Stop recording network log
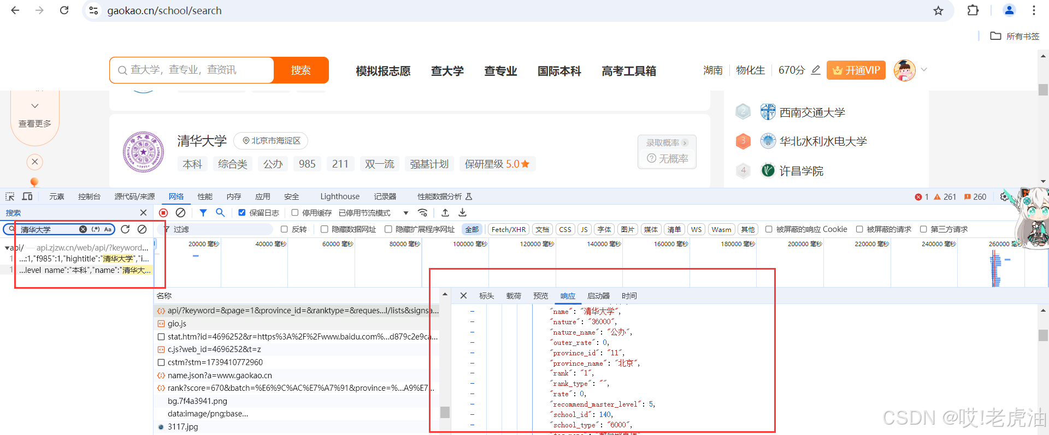Viewport: 1049px width, 435px height. pyautogui.click(x=163, y=213)
